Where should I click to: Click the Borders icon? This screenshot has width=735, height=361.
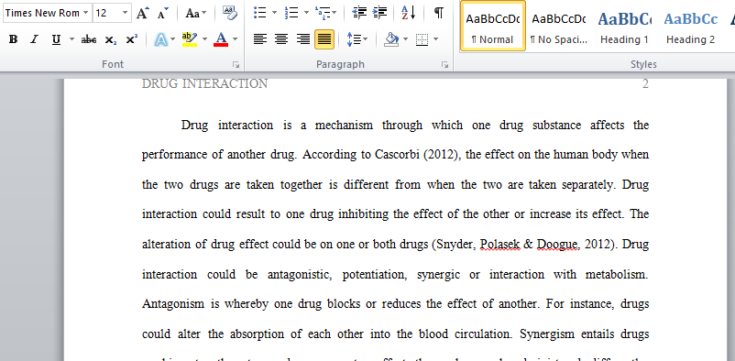[x=422, y=39]
